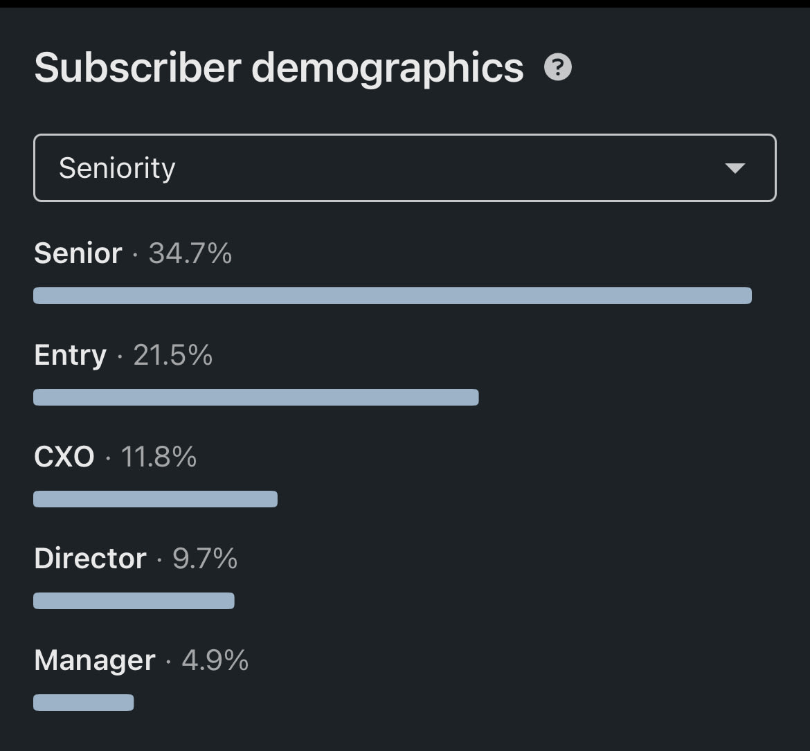Open the Seniority dropdown menu
Viewport: 810px width, 751px height.
point(405,168)
